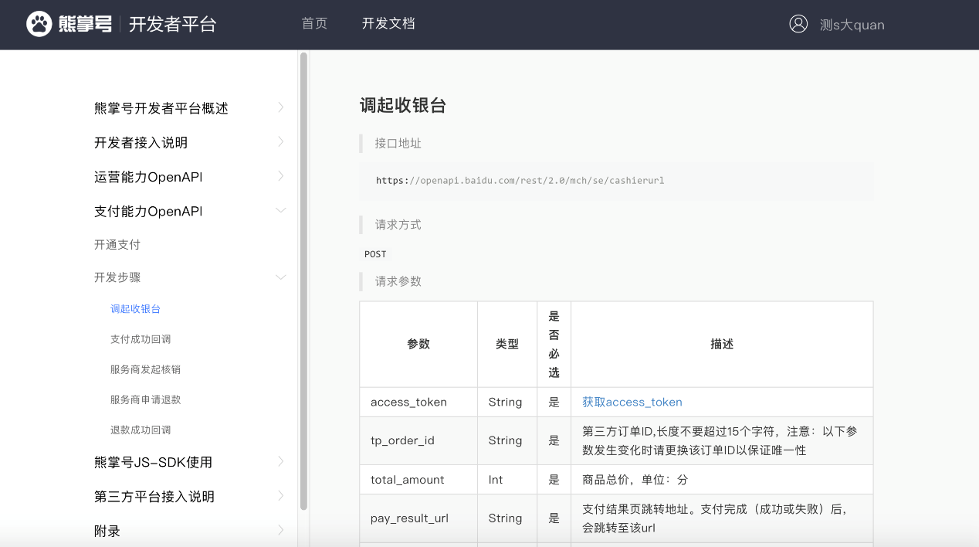The height and width of the screenshot is (547, 979).
Task: Click String type in tp_order_id row
Action: [505, 440]
